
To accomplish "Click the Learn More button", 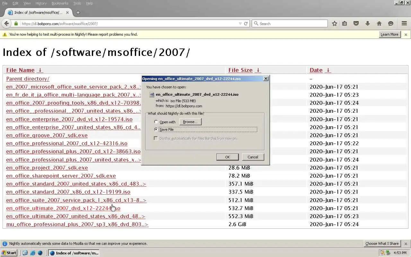I will click(x=389, y=34).
